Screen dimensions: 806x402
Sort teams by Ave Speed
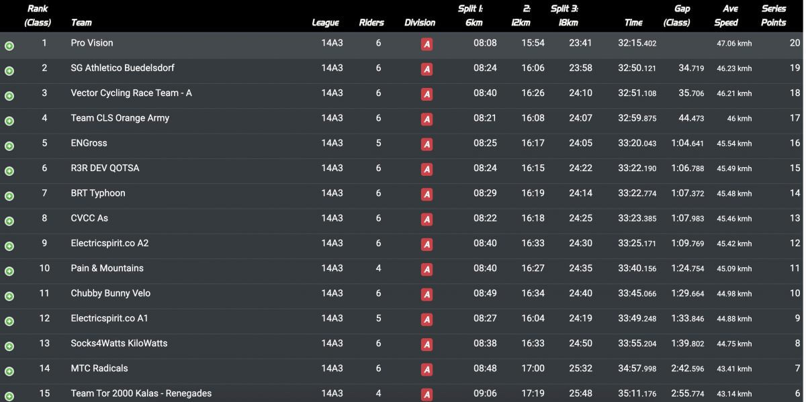(x=725, y=15)
